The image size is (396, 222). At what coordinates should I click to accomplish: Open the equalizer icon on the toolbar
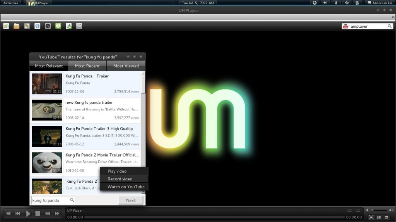click(79, 25)
